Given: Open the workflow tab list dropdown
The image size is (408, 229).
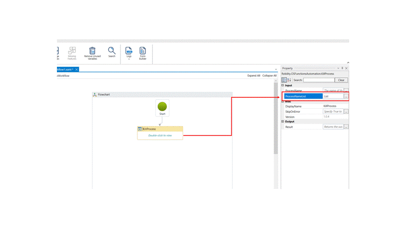Looking at the screenshot, I should pyautogui.click(x=276, y=70).
